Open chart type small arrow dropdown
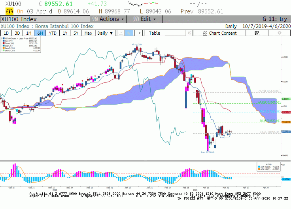291x209 pixels. (x=139, y=33)
